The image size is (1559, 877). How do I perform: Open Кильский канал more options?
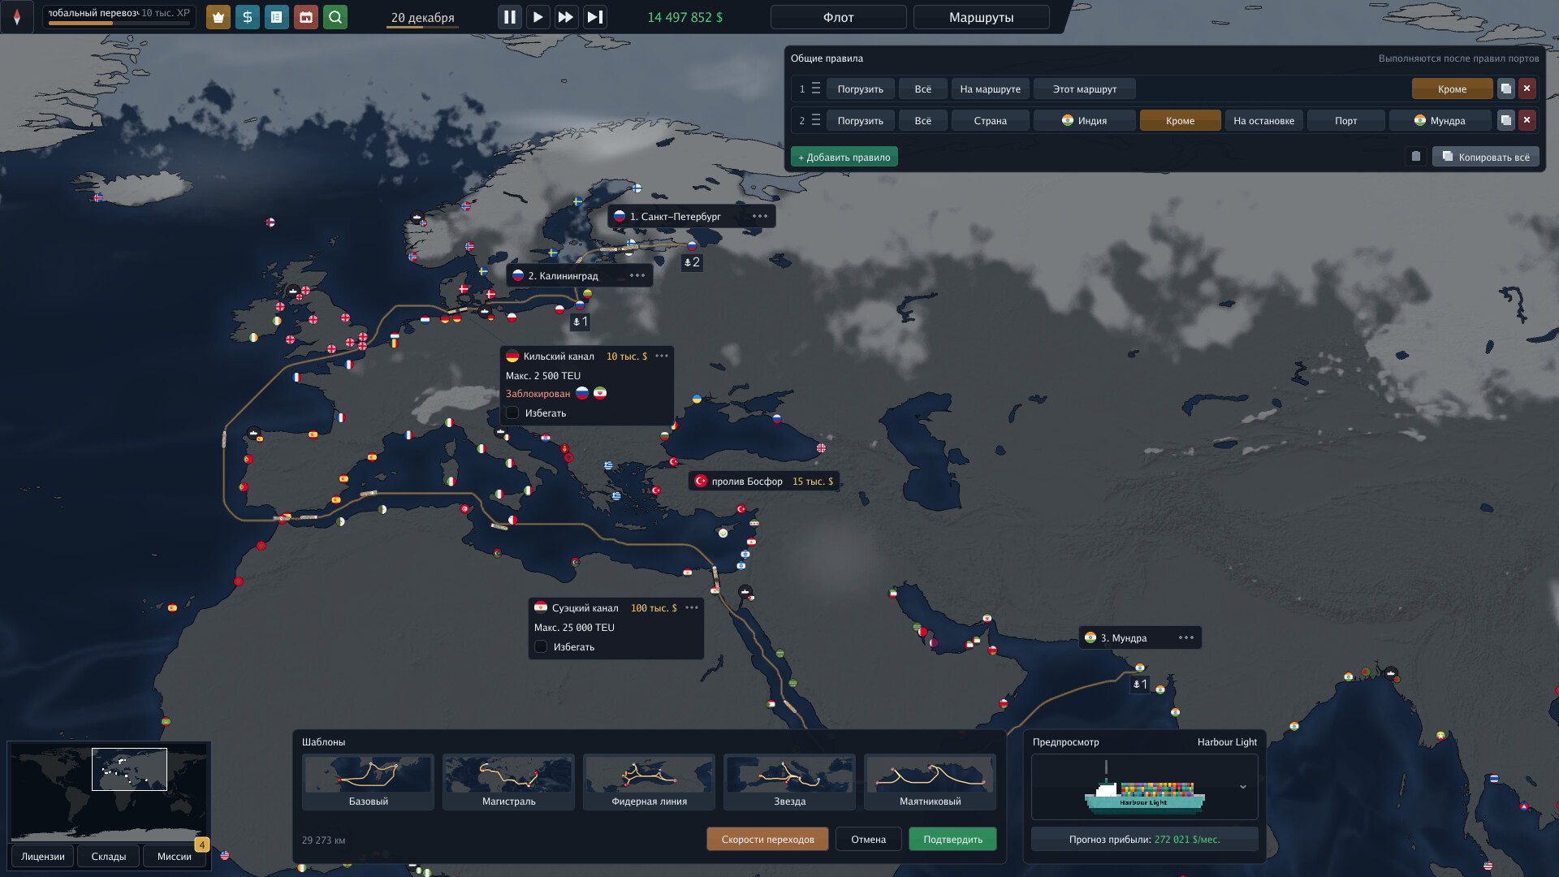coord(662,356)
